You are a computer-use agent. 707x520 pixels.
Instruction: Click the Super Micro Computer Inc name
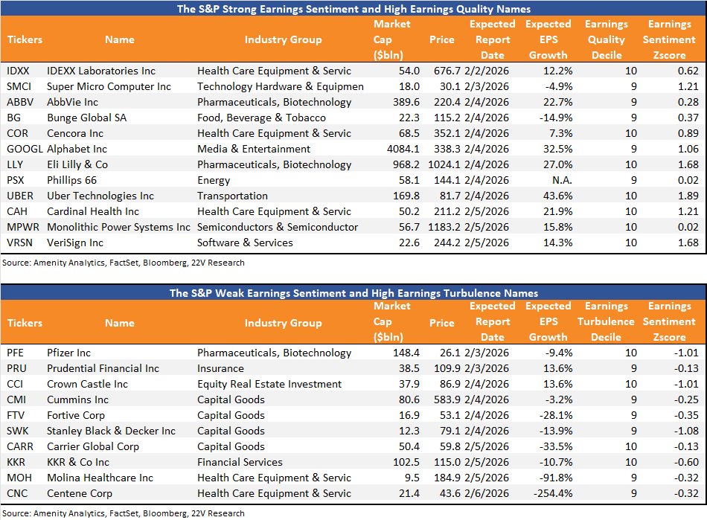(109, 86)
